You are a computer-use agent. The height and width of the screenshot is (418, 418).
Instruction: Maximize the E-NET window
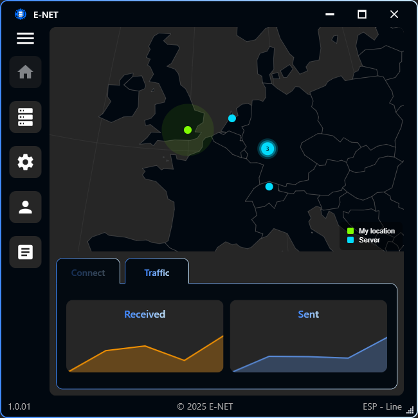[x=362, y=14]
